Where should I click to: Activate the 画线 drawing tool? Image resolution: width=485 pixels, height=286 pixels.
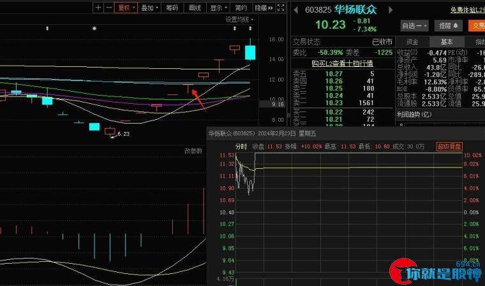pyautogui.click(x=195, y=8)
